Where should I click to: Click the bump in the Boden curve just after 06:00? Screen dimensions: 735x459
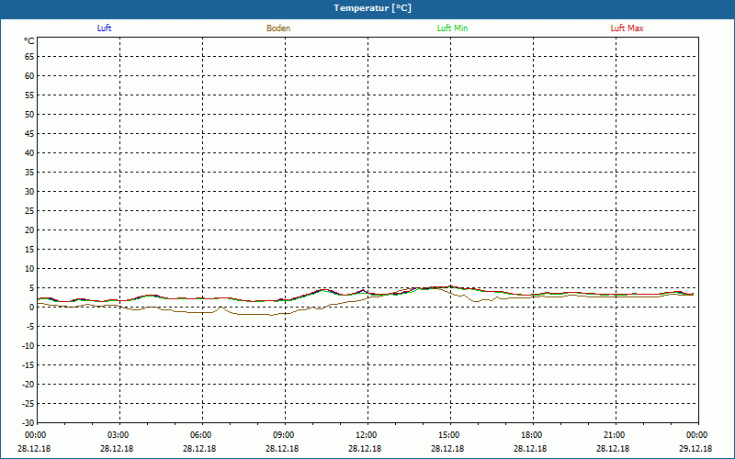[220, 308]
